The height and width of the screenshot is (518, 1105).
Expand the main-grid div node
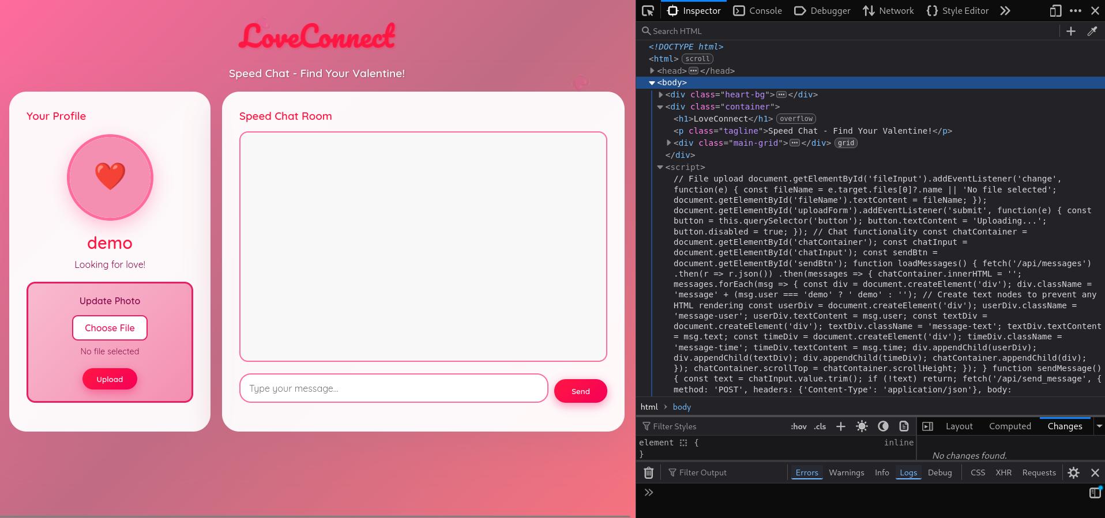pyautogui.click(x=669, y=143)
